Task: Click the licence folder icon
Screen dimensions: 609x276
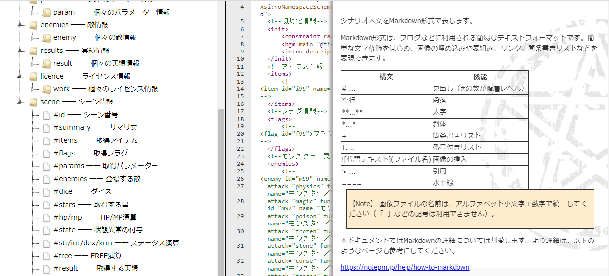Action: (x=34, y=76)
